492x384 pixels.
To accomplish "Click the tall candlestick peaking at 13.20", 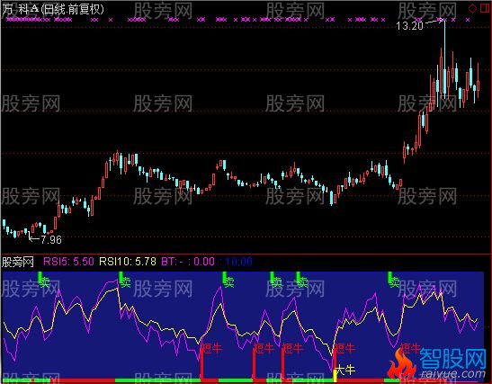I will [x=444, y=58].
